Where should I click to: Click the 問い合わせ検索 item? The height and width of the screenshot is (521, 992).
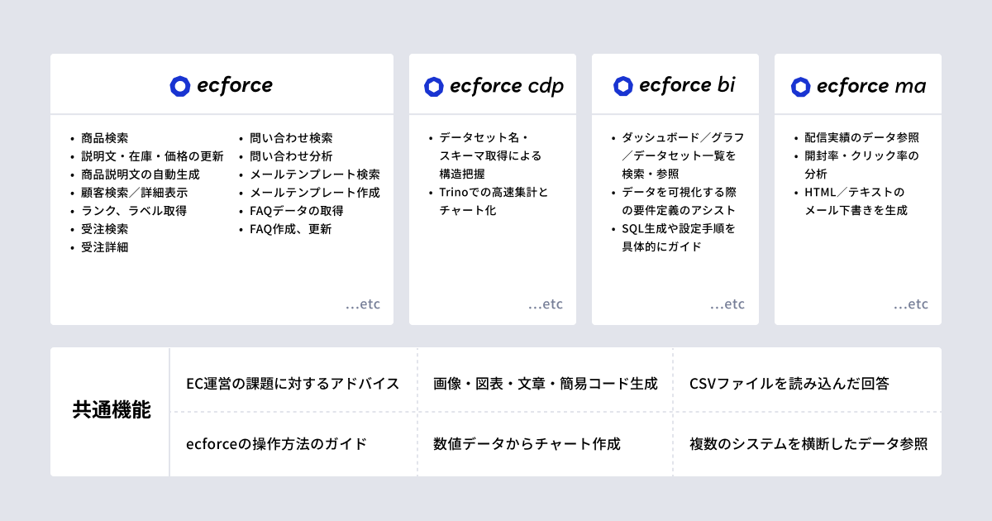coord(291,138)
